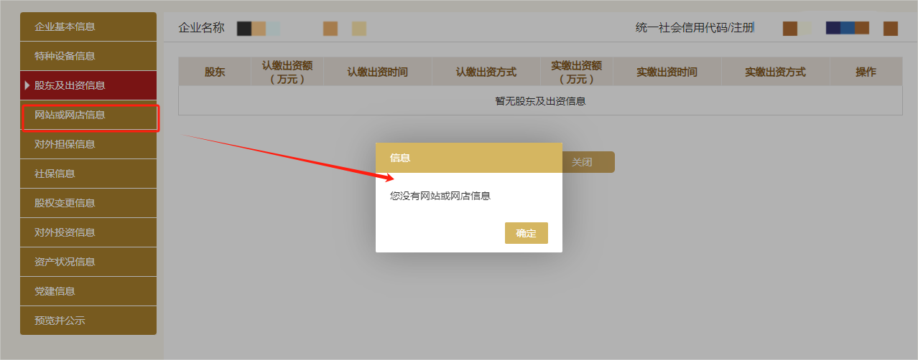The image size is (918, 360).
Task: Go to 股东及出资信息 section
Action: 88,85
